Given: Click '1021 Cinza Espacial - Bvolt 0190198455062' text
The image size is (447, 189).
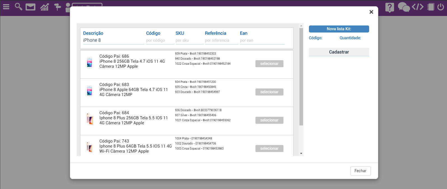Looking at the screenshot, I should point(203,120).
